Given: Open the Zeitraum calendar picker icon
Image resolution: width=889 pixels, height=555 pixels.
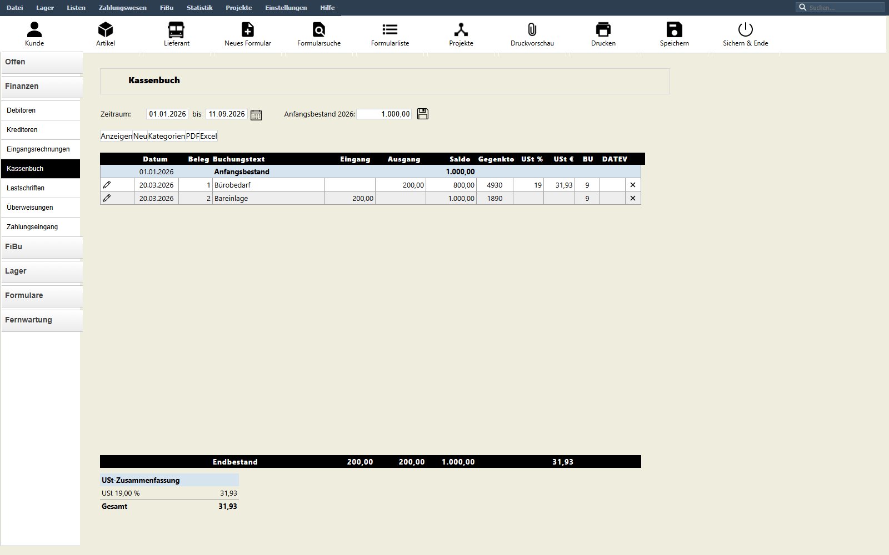Looking at the screenshot, I should 256,114.
